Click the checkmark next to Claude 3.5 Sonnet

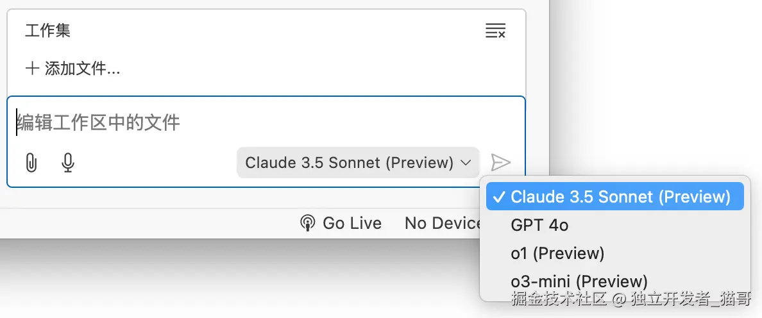(x=498, y=196)
